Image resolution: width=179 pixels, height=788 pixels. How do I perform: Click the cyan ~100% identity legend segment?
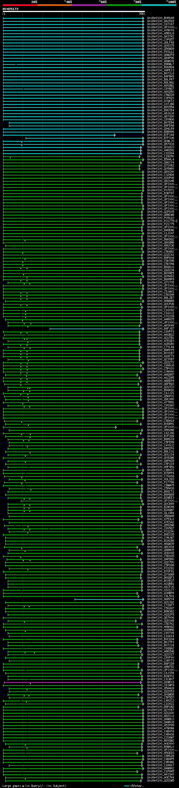pyautogui.click(x=159, y=5)
